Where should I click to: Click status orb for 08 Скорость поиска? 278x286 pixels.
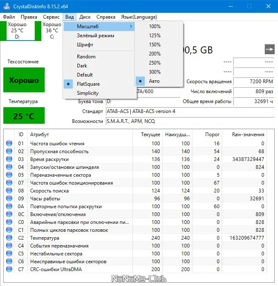(x=9, y=191)
